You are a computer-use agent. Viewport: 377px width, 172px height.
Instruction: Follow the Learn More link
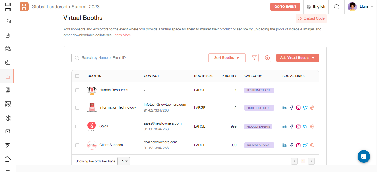click(122, 35)
